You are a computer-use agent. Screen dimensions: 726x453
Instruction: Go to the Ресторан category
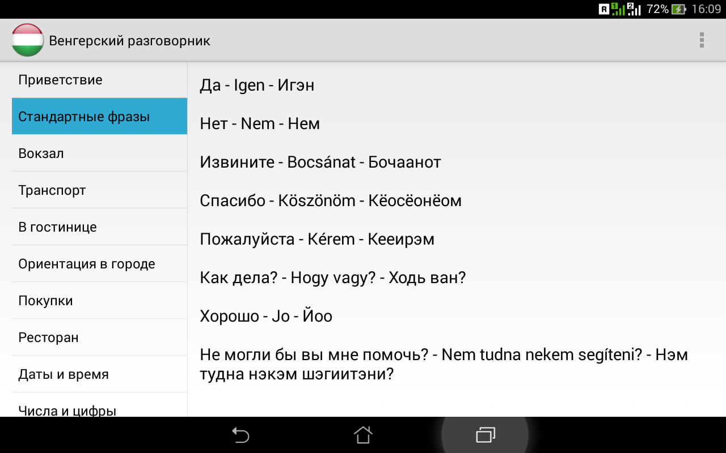coord(99,337)
